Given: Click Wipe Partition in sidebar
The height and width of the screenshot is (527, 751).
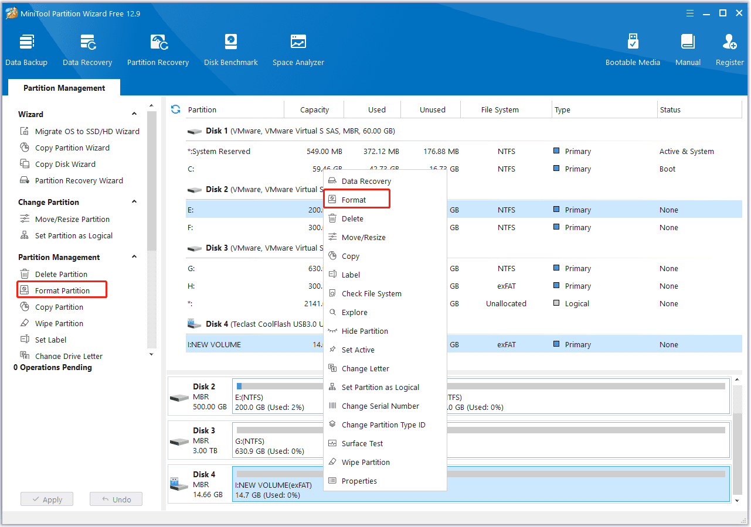Looking at the screenshot, I should coord(52,323).
